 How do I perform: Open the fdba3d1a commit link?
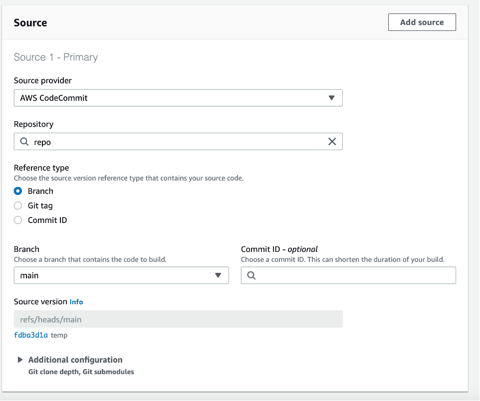coord(31,335)
